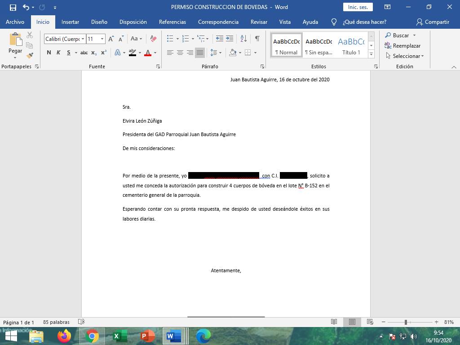Toggle justified text alignment
The width and height of the screenshot is (460, 345).
[200, 53]
